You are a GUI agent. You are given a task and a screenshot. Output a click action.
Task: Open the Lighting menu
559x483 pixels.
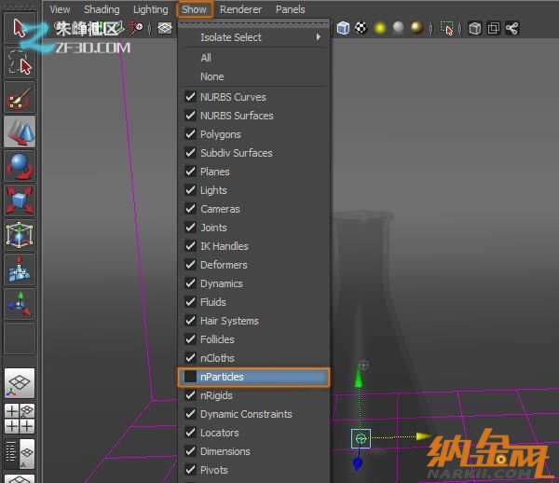coord(150,9)
